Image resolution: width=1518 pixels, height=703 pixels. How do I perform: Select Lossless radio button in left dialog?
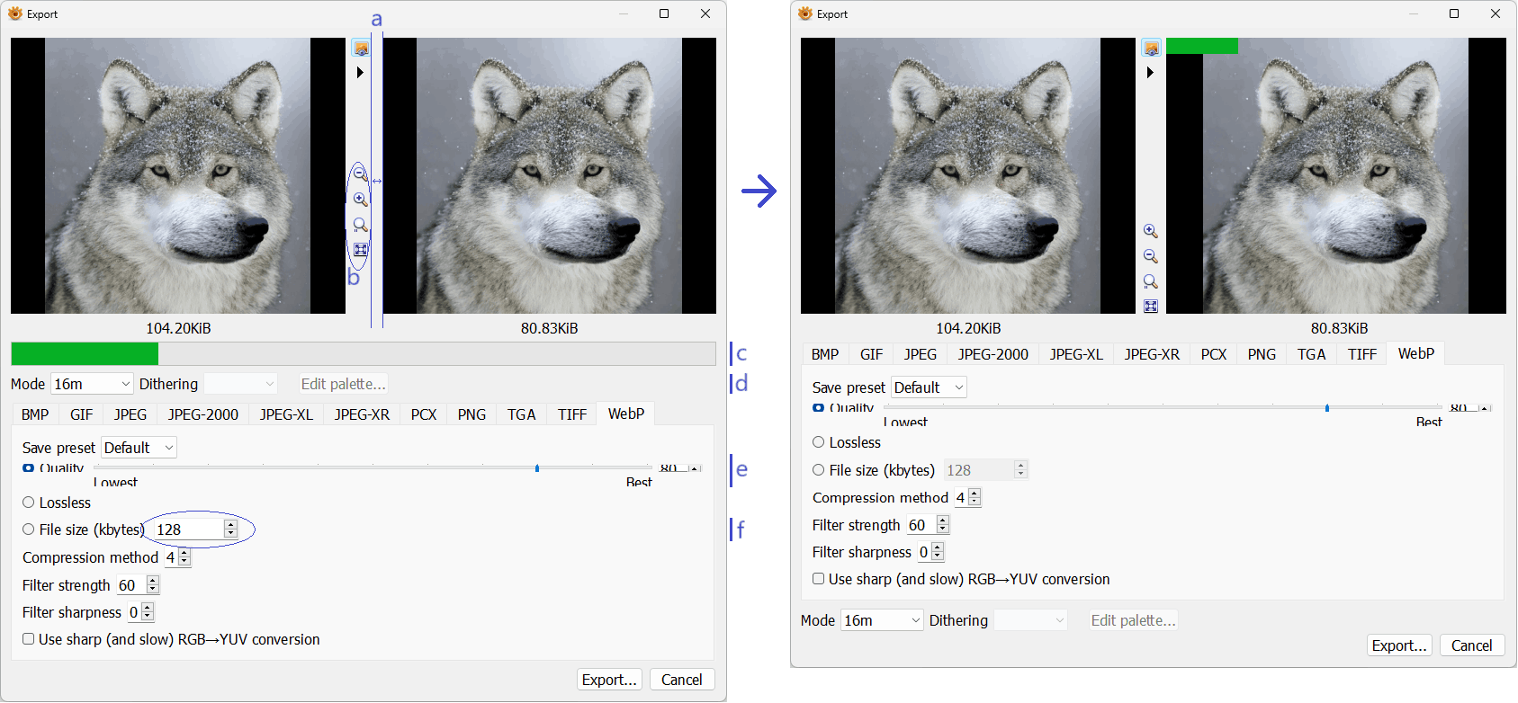[x=29, y=503]
